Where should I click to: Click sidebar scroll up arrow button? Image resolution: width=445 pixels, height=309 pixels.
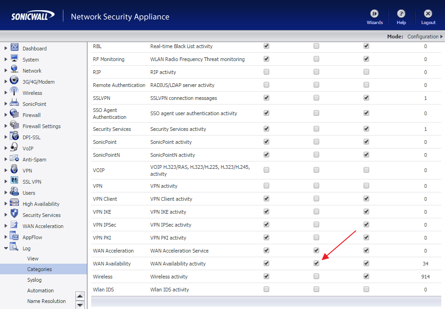coord(80,296)
